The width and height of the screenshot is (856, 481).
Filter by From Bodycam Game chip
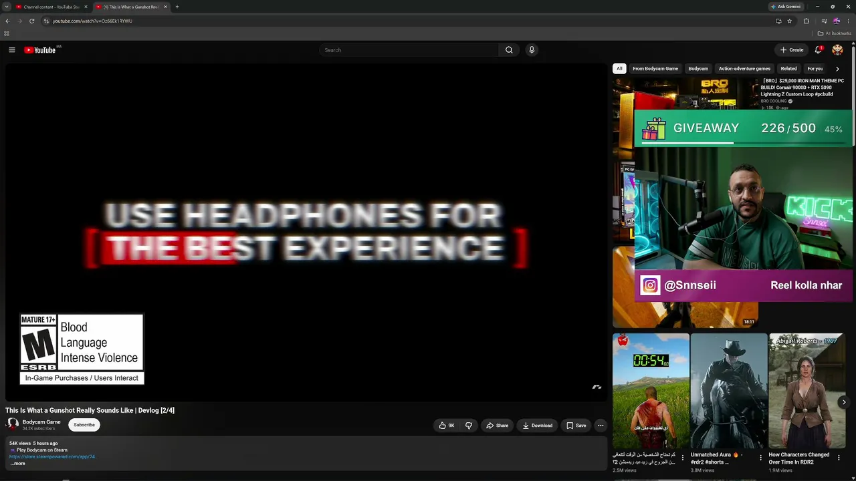click(x=655, y=69)
